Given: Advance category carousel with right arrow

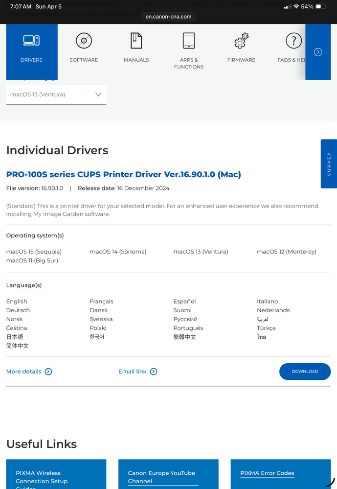Looking at the screenshot, I should click(x=318, y=52).
